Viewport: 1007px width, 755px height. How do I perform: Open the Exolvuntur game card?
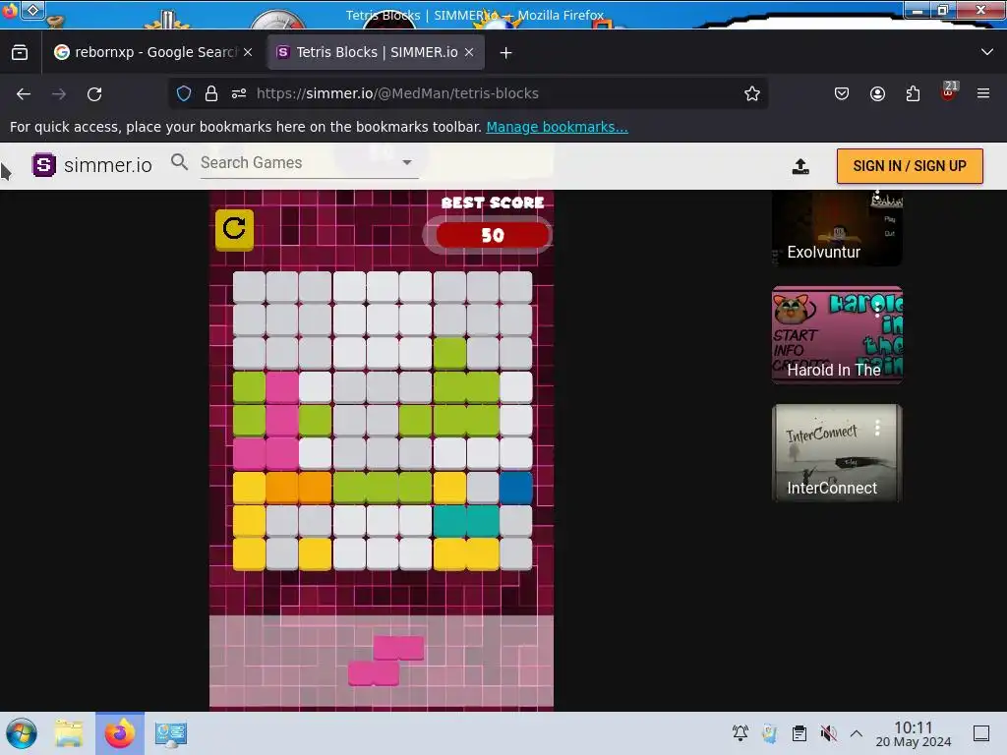point(837,228)
